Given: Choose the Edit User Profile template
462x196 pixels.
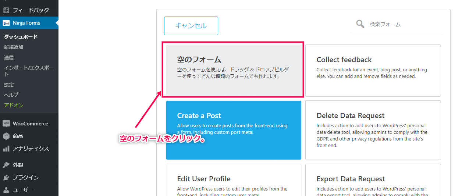Looking at the screenshot, I should tap(234, 180).
